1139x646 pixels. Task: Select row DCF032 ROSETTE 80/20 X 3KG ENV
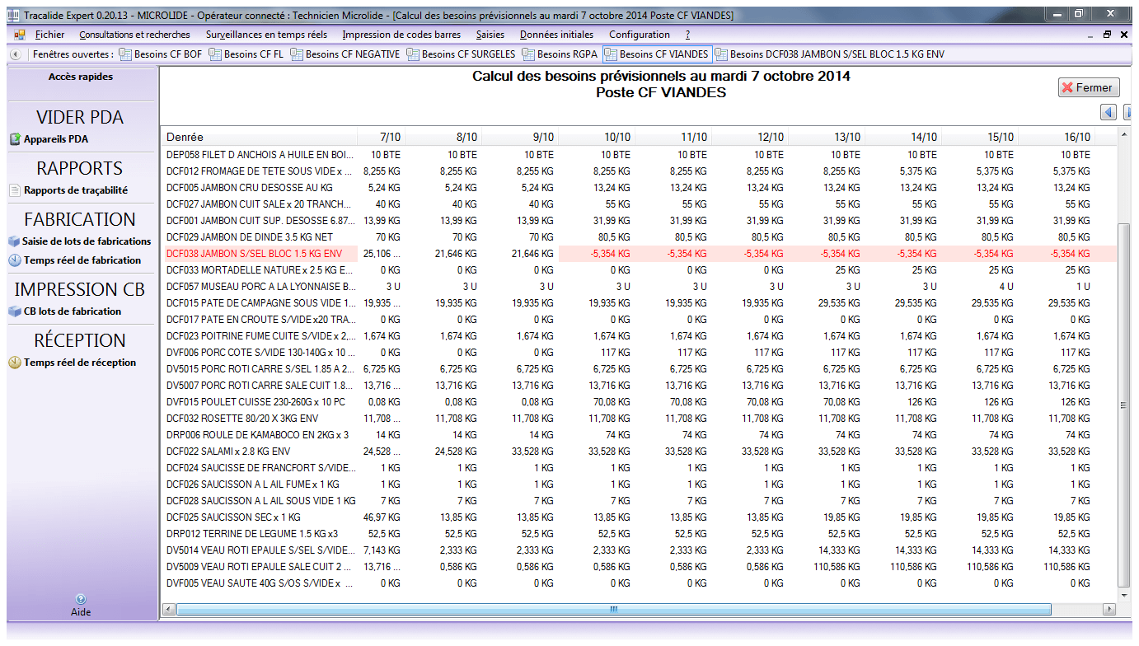[639, 419]
